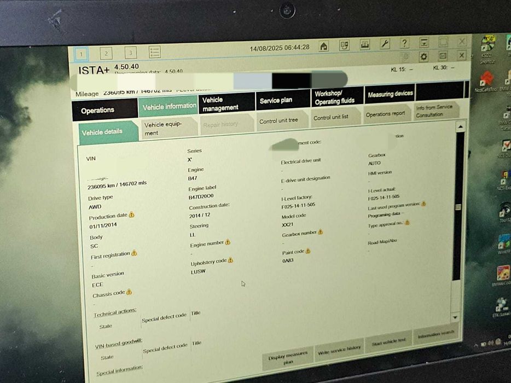
Task: Open the Operations main tab
Action: pyautogui.click(x=104, y=109)
